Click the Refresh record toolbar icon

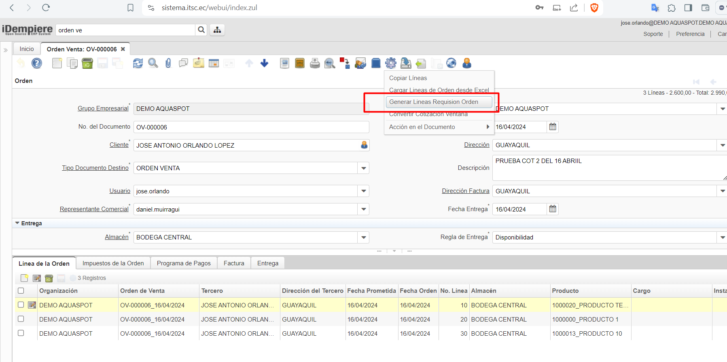pos(138,63)
